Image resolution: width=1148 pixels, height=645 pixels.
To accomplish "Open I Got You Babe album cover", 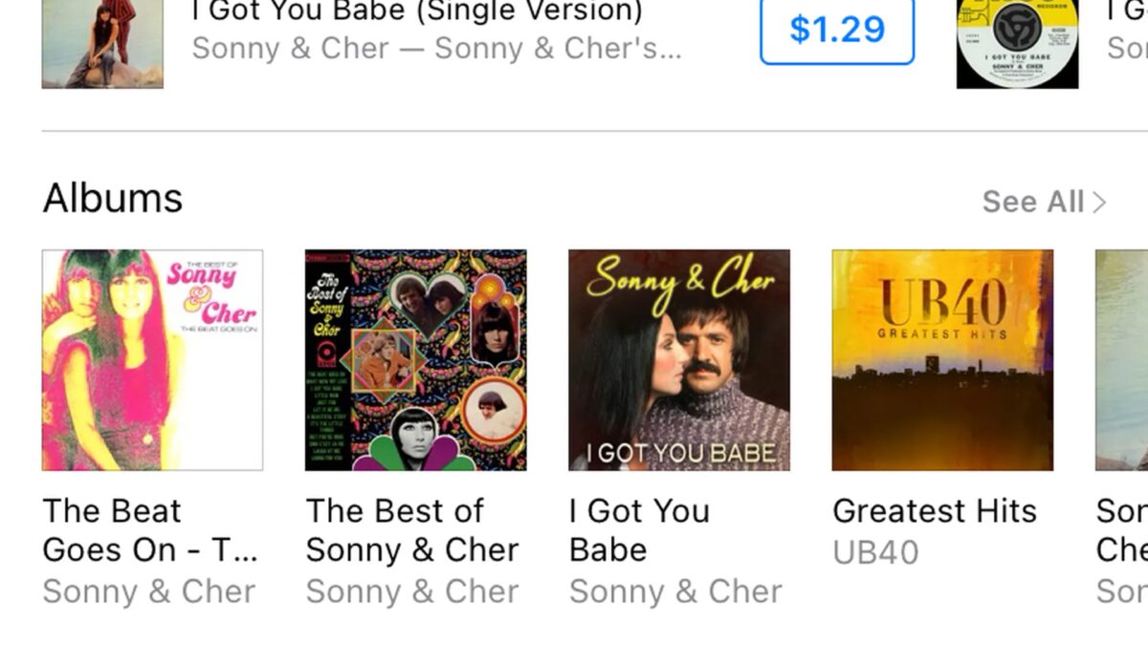I will (x=679, y=360).
